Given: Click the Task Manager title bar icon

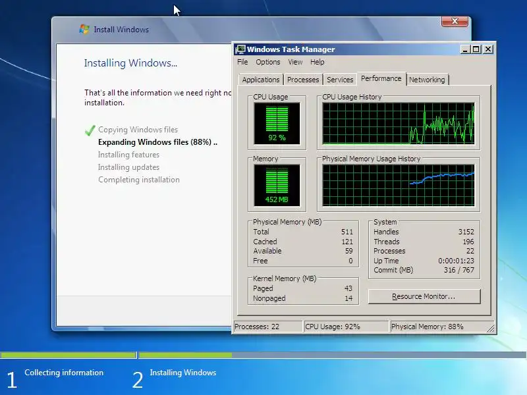Looking at the screenshot, I should (x=240, y=49).
